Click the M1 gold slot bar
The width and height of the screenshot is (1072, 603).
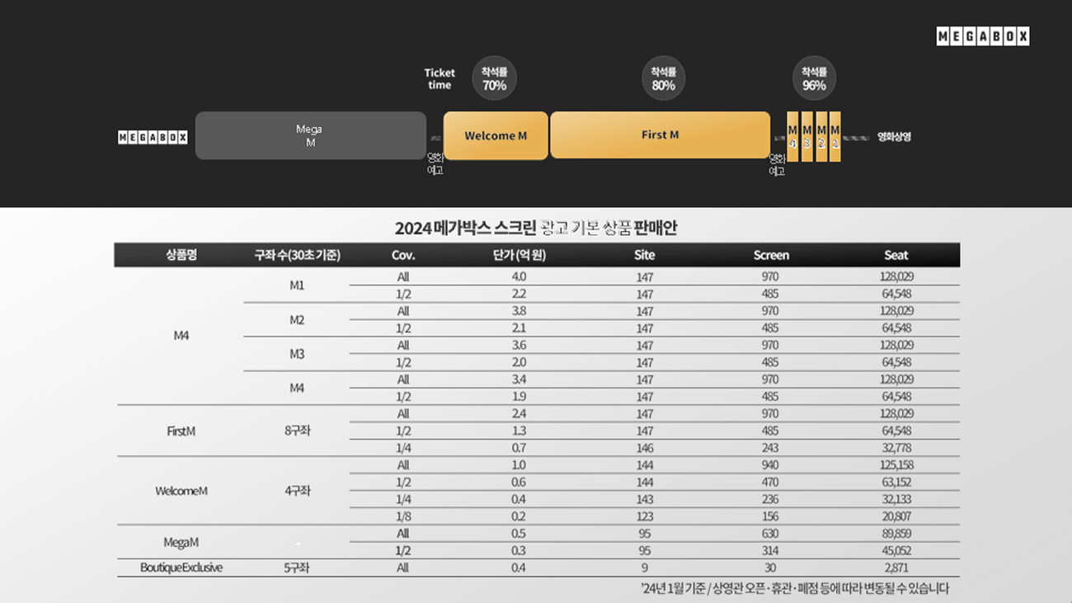(x=835, y=135)
